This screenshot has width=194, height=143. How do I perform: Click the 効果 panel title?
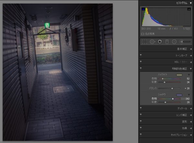(185, 128)
